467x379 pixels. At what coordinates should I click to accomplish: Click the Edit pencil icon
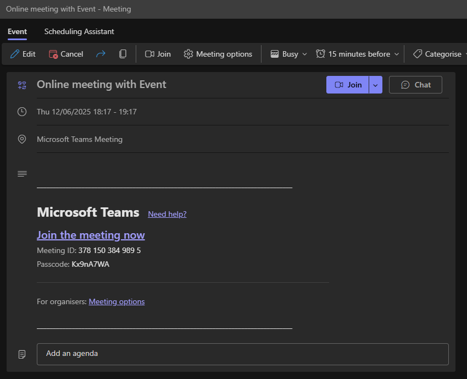[15, 54]
